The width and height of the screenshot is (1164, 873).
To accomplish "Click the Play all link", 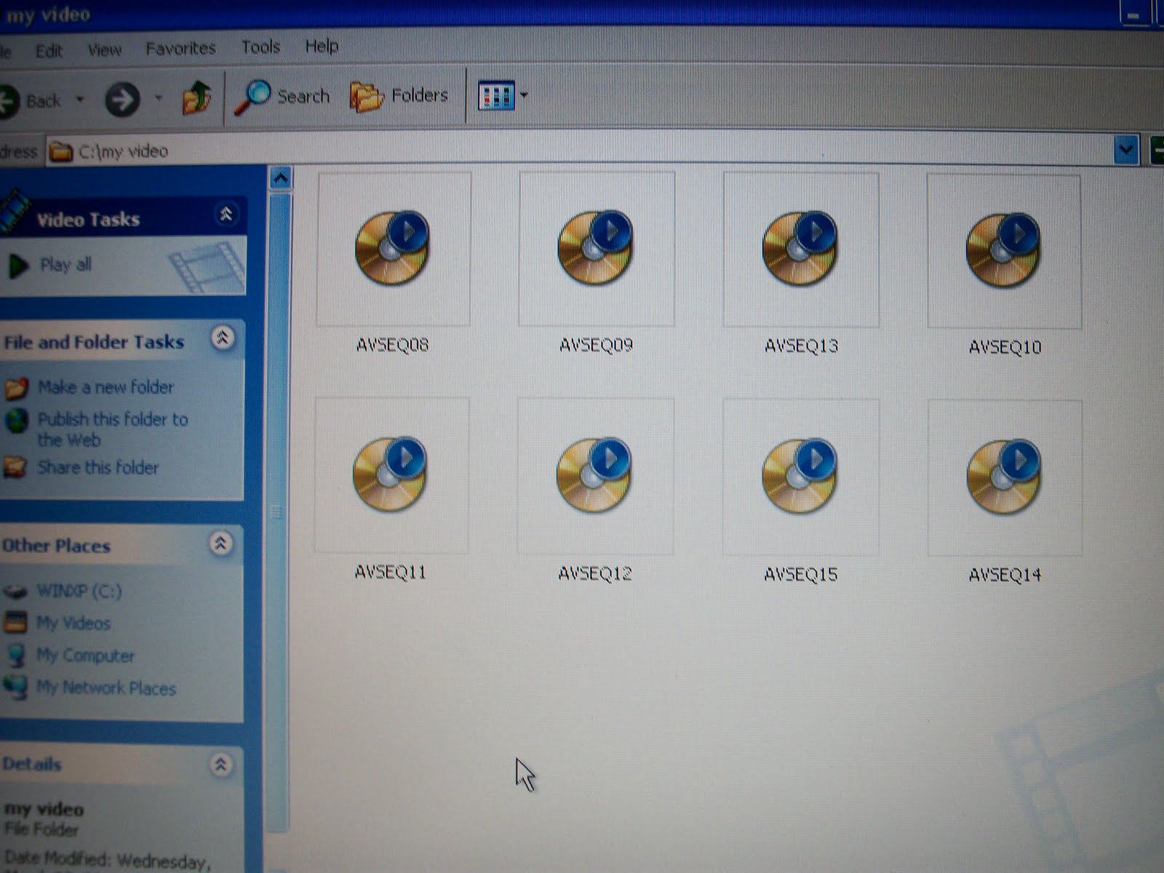I will (65, 265).
